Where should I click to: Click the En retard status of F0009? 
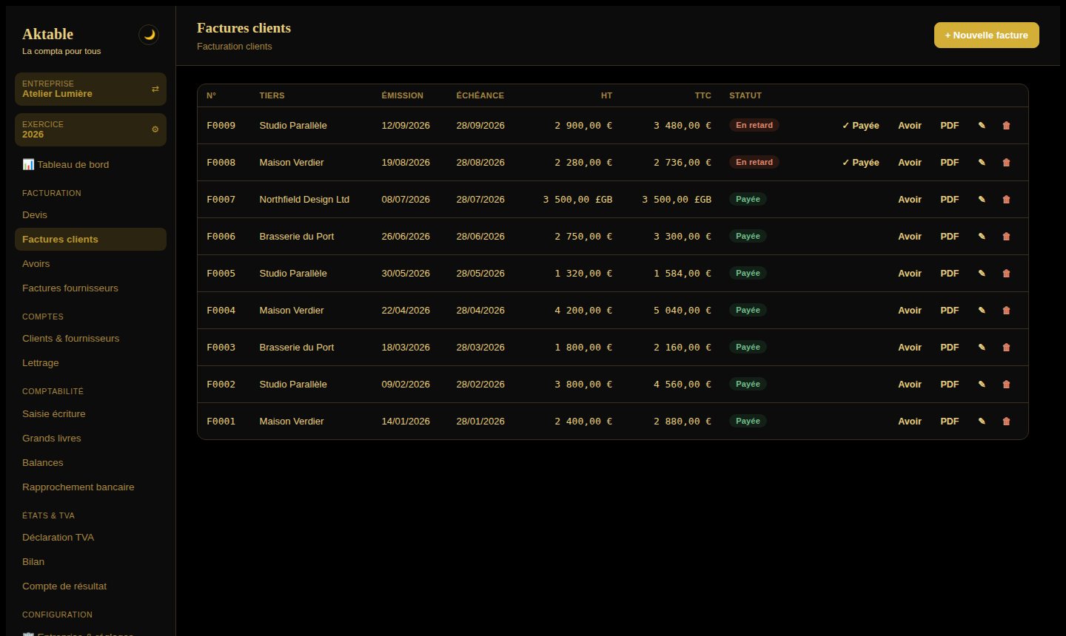754,125
